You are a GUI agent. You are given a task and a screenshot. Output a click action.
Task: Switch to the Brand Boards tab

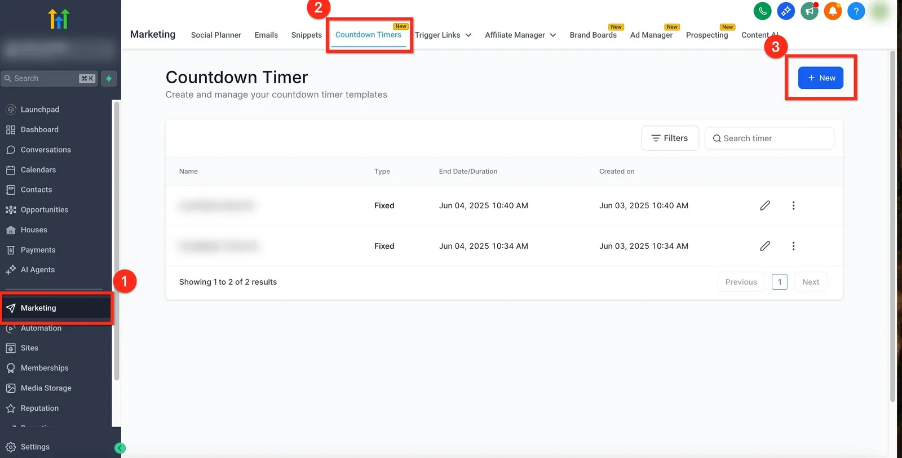click(593, 35)
